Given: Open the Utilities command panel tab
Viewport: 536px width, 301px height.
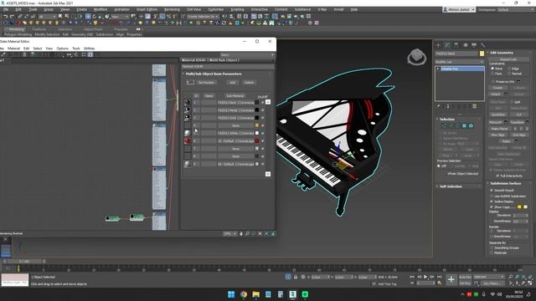Looking at the screenshot, I should pyautogui.click(x=482, y=45).
